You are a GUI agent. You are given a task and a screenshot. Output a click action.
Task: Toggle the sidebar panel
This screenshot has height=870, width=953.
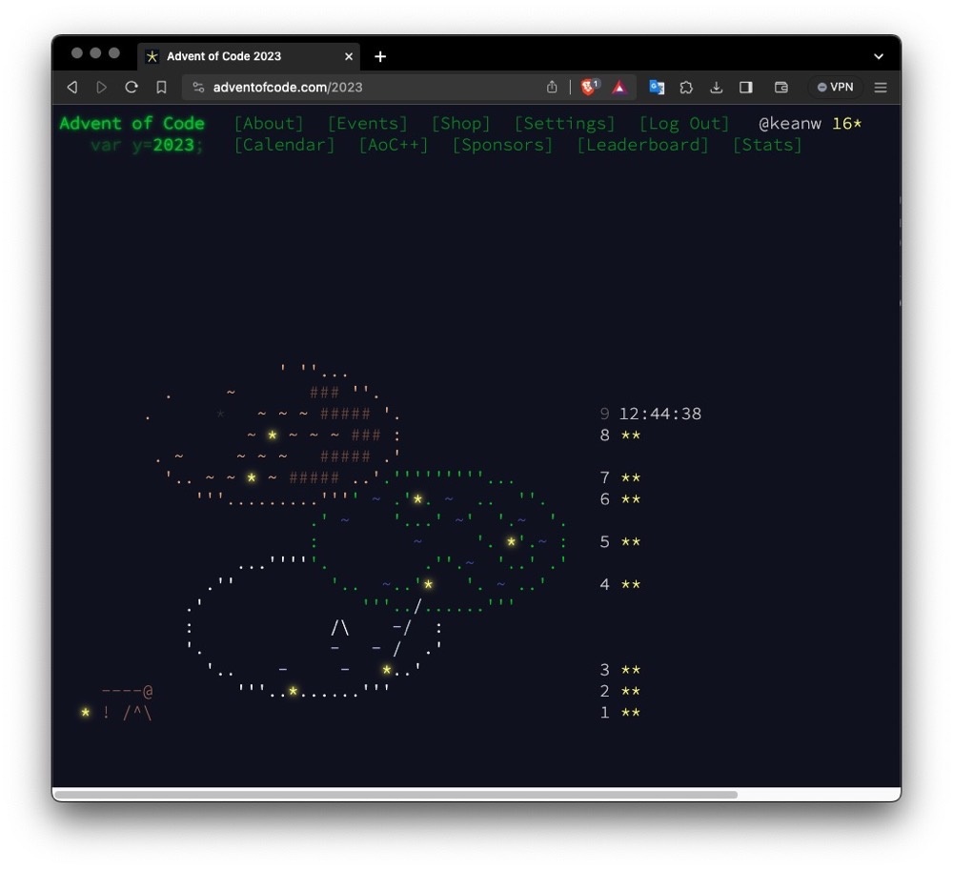click(x=746, y=87)
